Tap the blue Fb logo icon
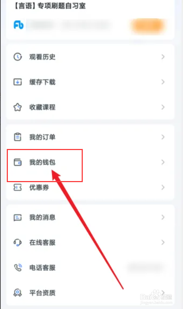 [x=19, y=25]
